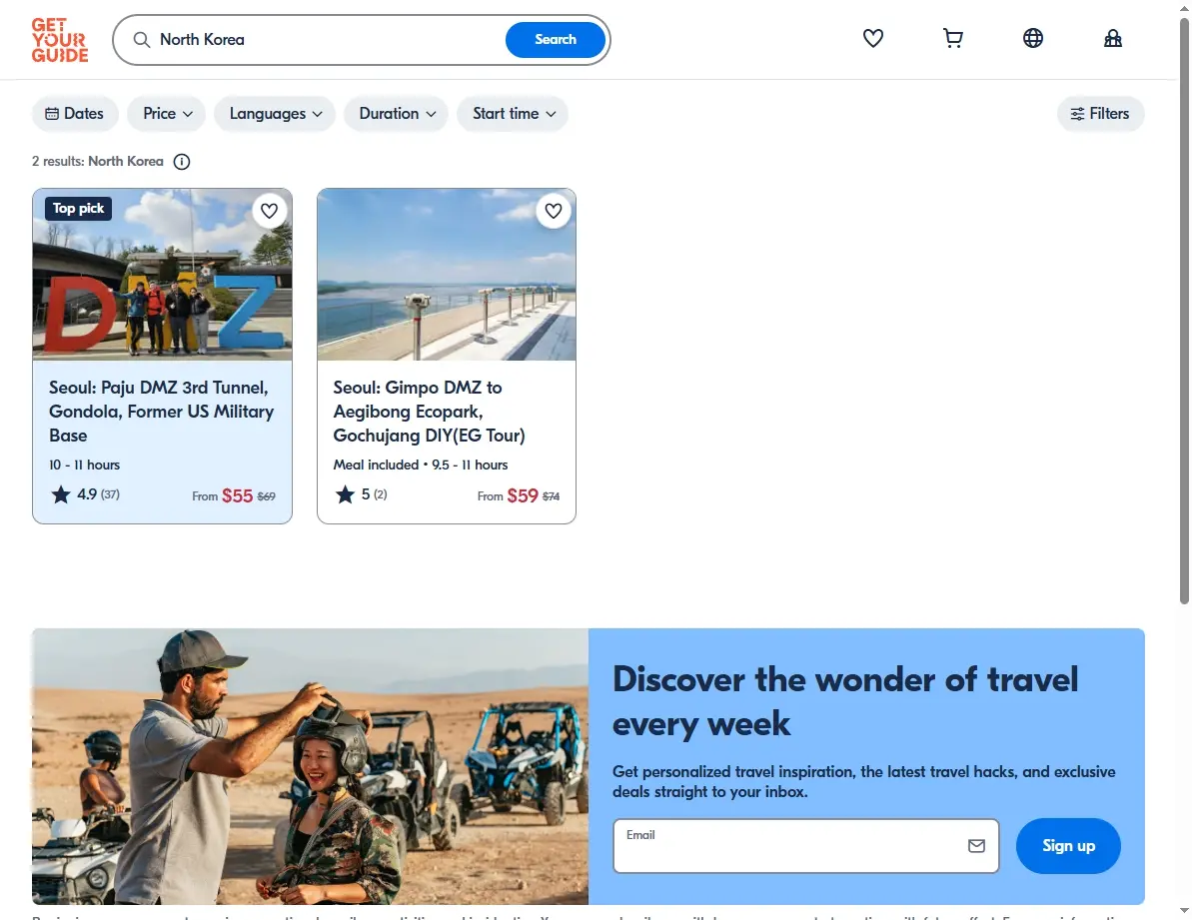Click the Sign up button
Image resolution: width=1192 pixels, height=920 pixels.
click(1068, 845)
